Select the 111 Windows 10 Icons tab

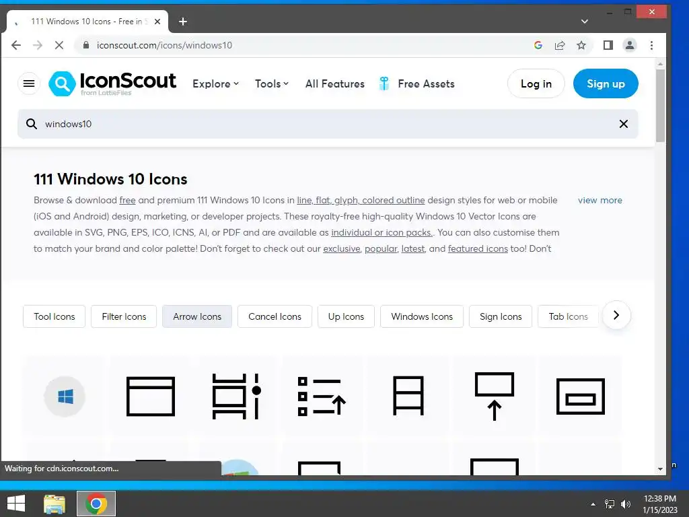click(87, 22)
